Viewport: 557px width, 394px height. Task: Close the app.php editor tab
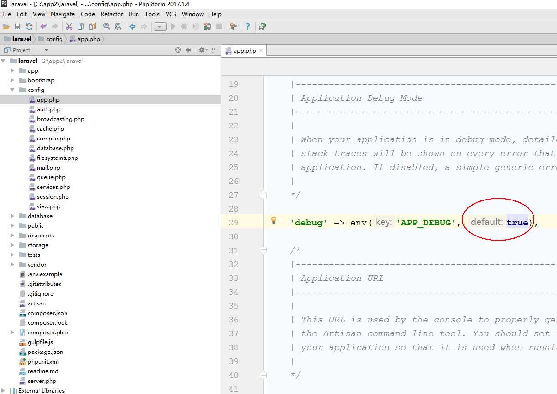[261, 51]
